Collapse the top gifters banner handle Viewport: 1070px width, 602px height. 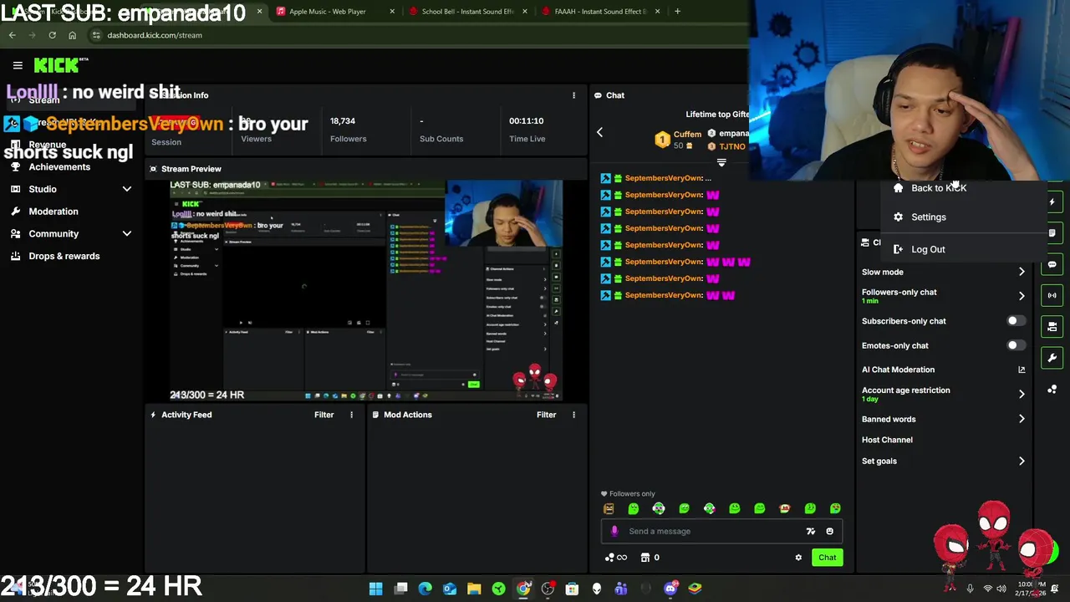[721, 163]
